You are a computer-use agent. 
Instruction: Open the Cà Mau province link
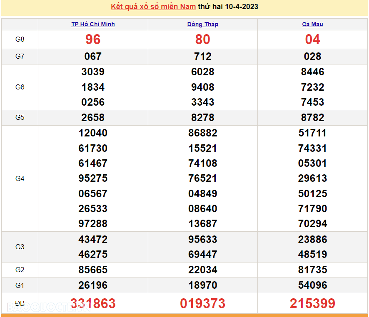coord(312,24)
